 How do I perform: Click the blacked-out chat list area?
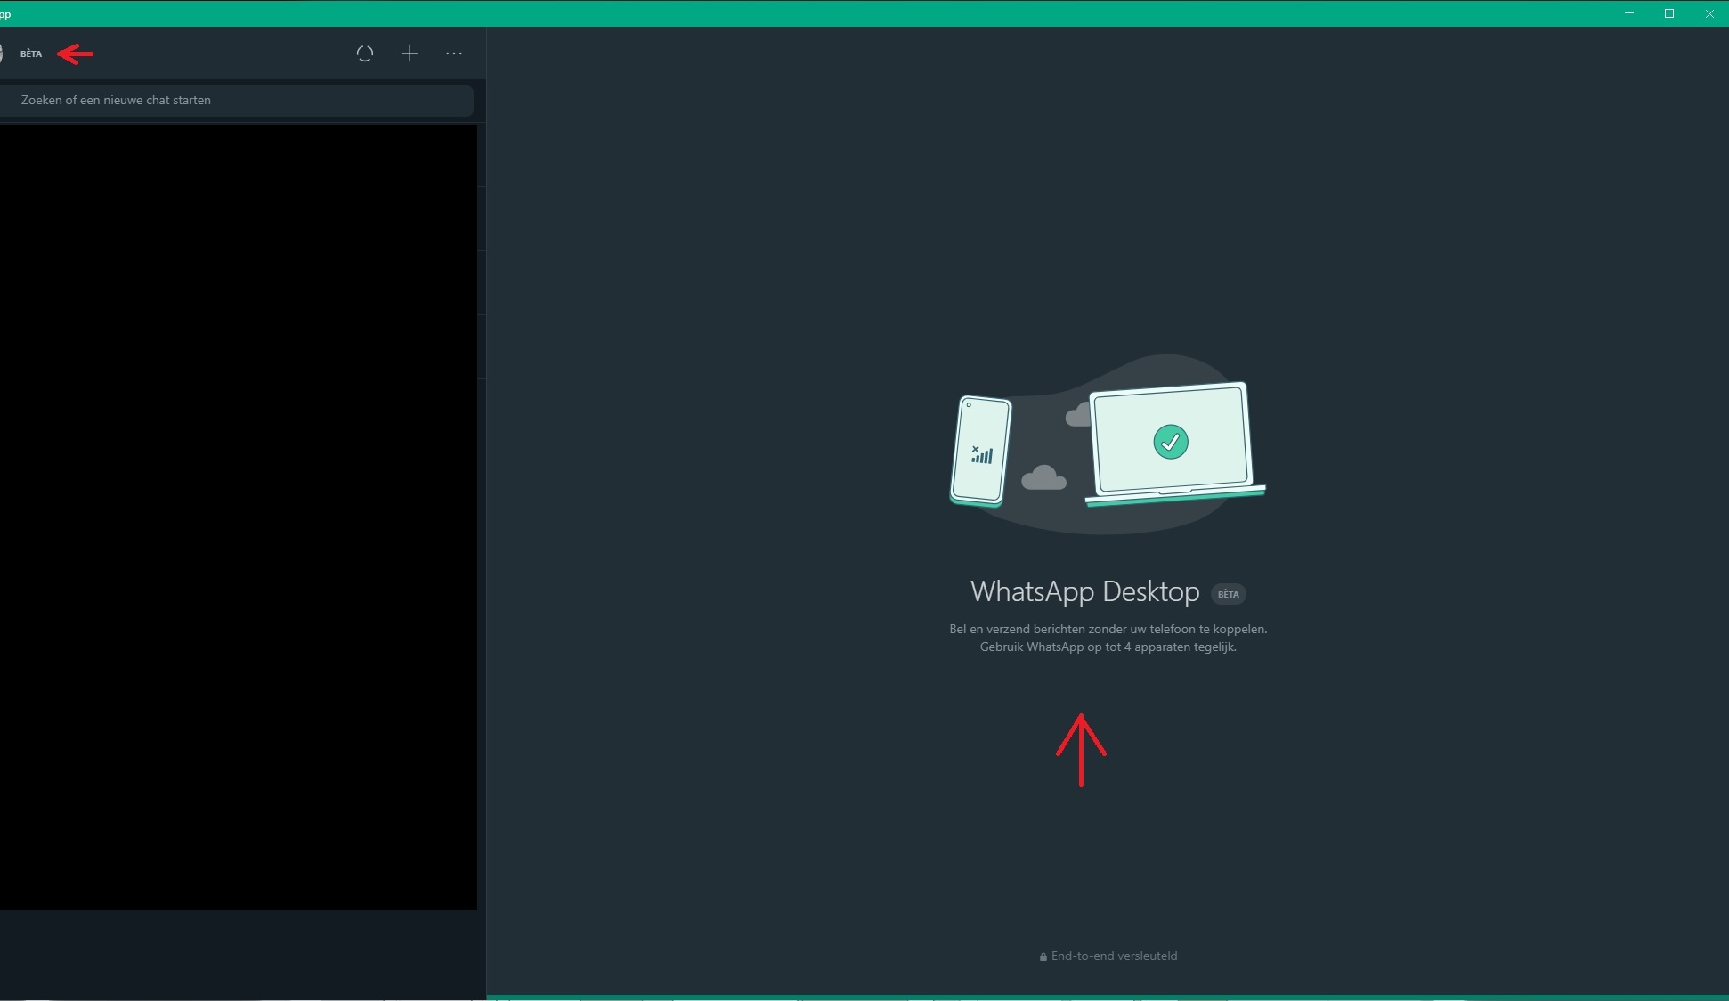(x=238, y=517)
